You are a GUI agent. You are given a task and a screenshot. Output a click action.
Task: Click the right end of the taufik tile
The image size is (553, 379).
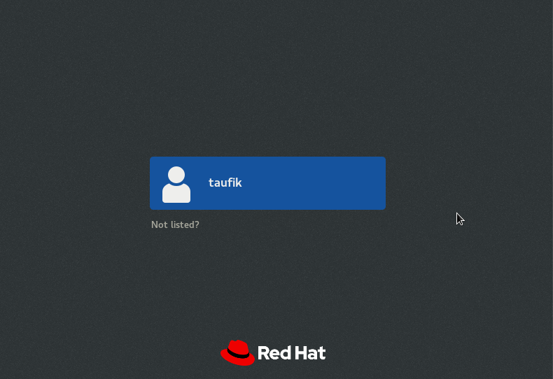pyautogui.click(x=374, y=183)
